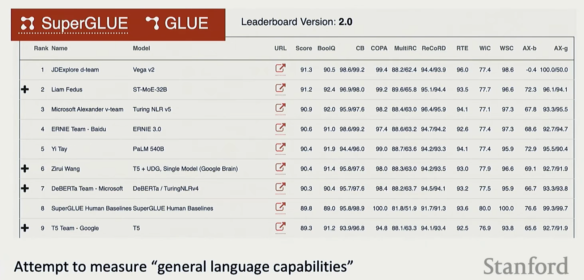Click the ReCoRD column header

click(x=434, y=48)
